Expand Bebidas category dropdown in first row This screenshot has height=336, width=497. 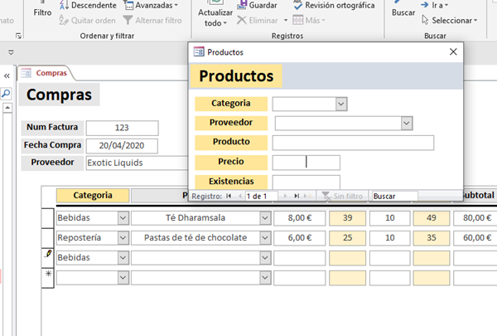123,217
